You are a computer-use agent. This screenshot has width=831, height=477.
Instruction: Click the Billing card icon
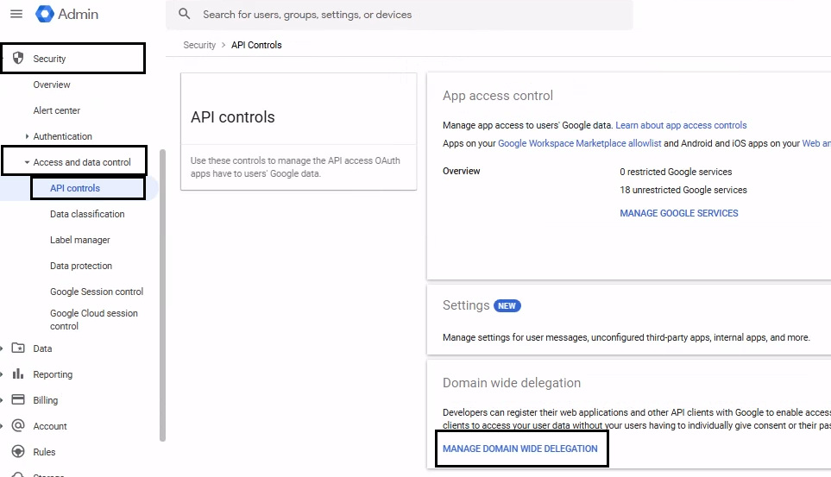point(18,399)
